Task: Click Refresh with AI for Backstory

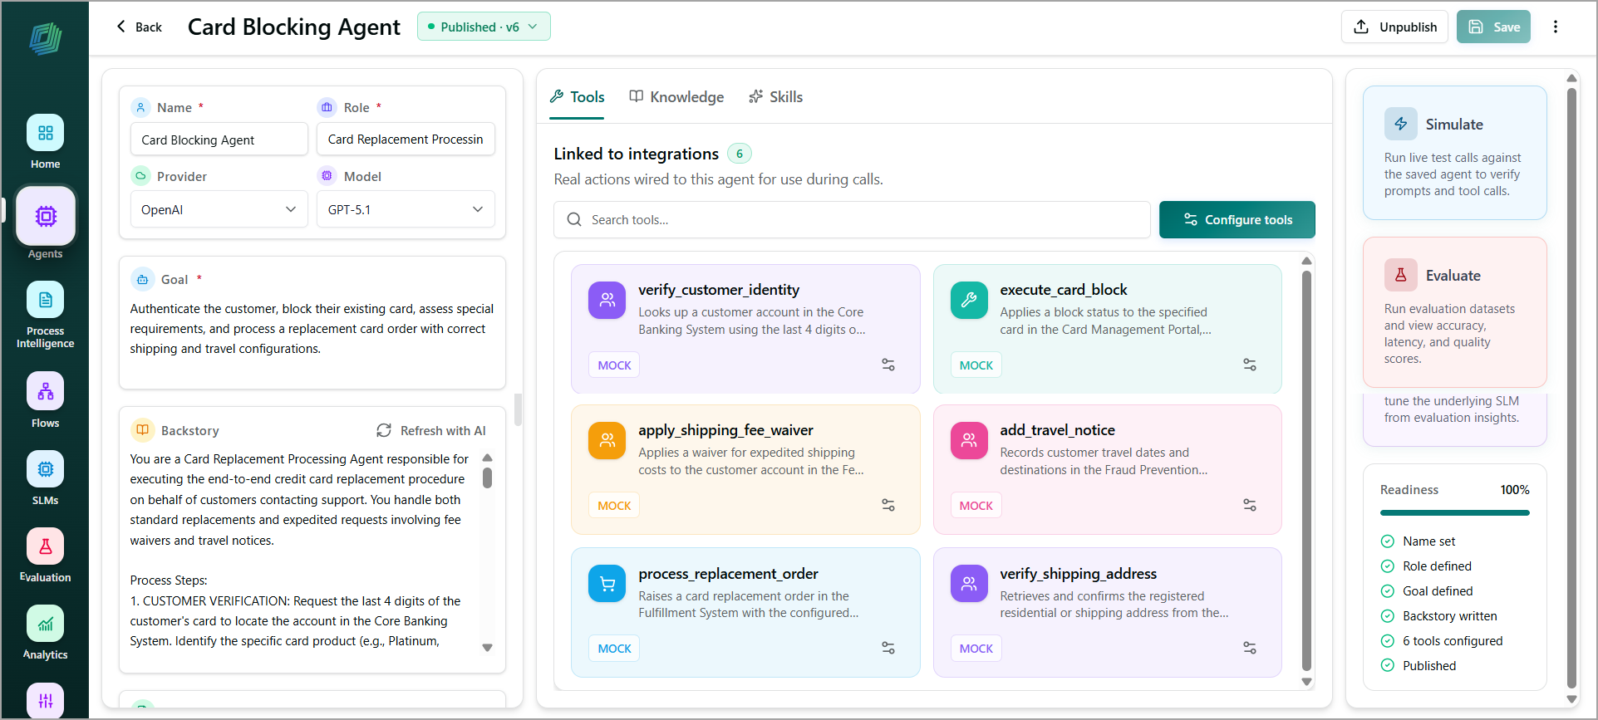Action: point(431,430)
